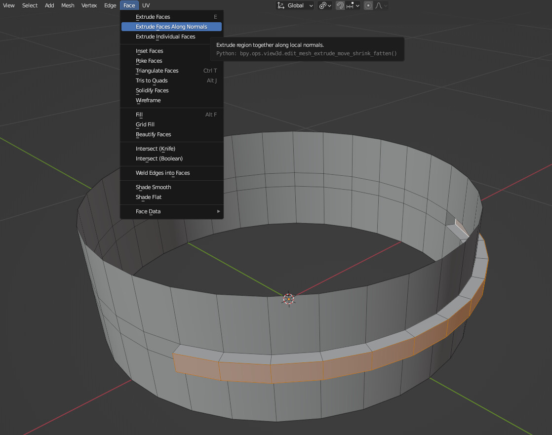552x435 pixels.
Task: Choose Intersect (Boolean) from the menu
Action: (159, 158)
